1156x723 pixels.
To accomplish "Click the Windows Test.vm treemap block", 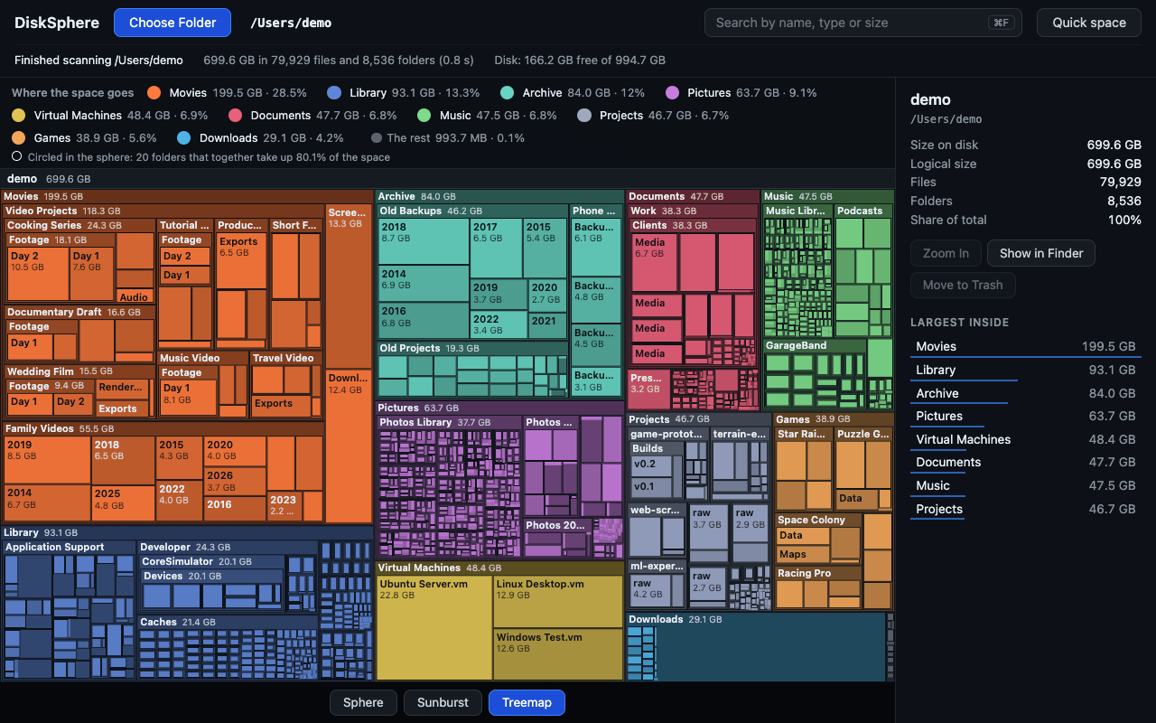I will pos(558,654).
